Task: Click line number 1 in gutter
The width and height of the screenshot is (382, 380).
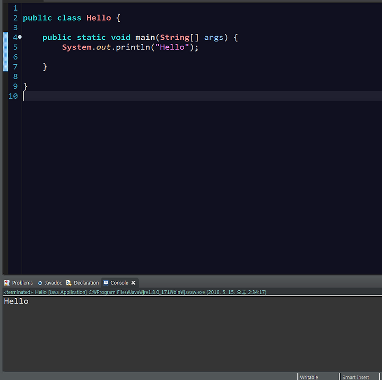Action: click(x=15, y=8)
